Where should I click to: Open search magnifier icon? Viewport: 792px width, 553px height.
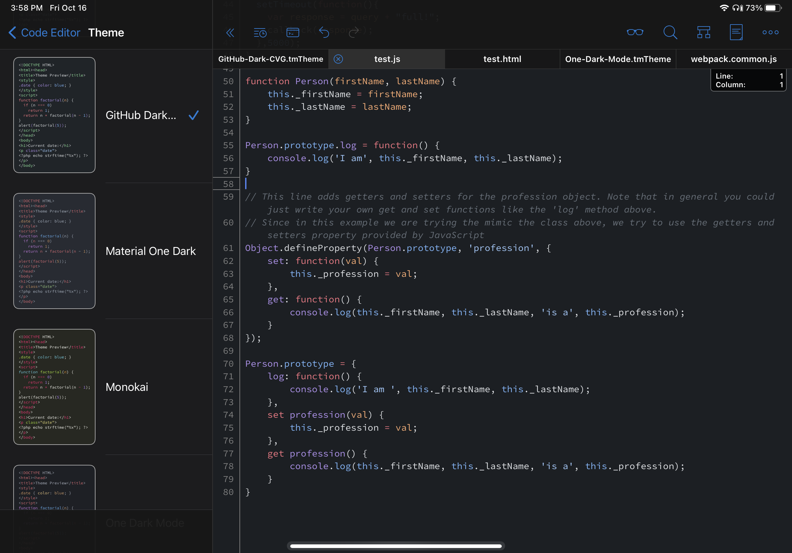[670, 32]
